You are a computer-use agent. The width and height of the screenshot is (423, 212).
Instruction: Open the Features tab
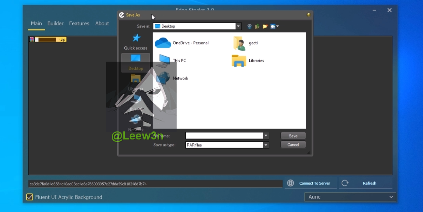click(79, 24)
